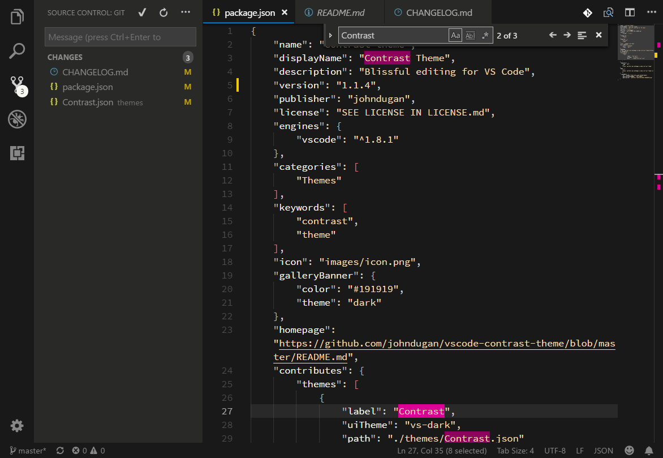Synchronize changes using status bar sync icon

[x=60, y=451]
